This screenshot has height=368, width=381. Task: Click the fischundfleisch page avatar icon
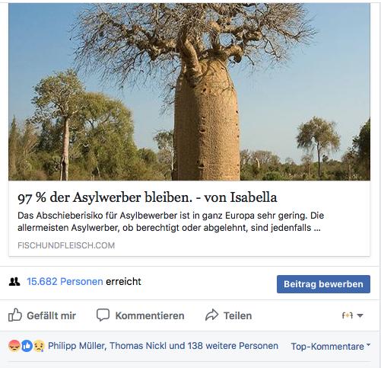(348, 315)
